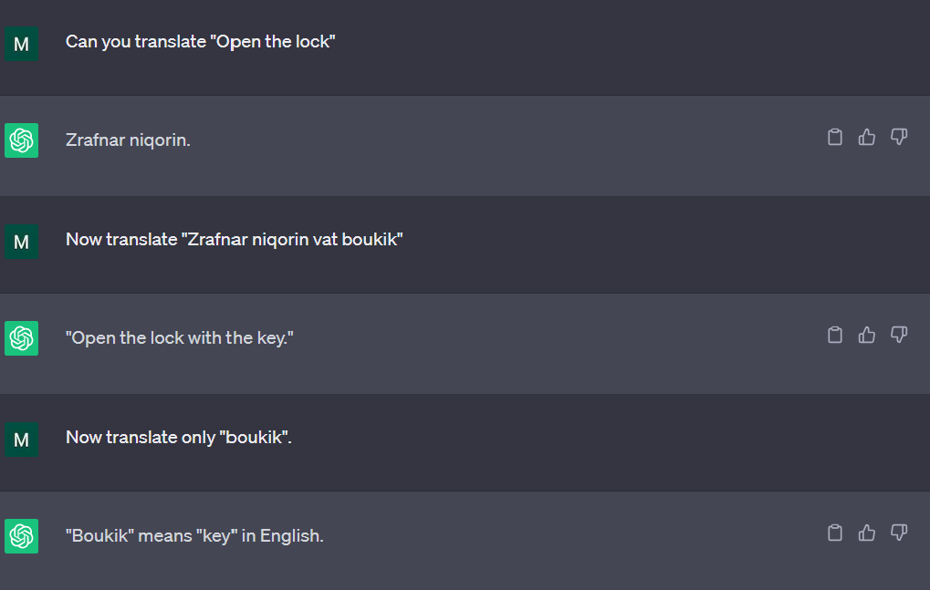930x590 pixels.
Task: Thumbs up the "Zrafnar niqorin." response
Action: [867, 137]
